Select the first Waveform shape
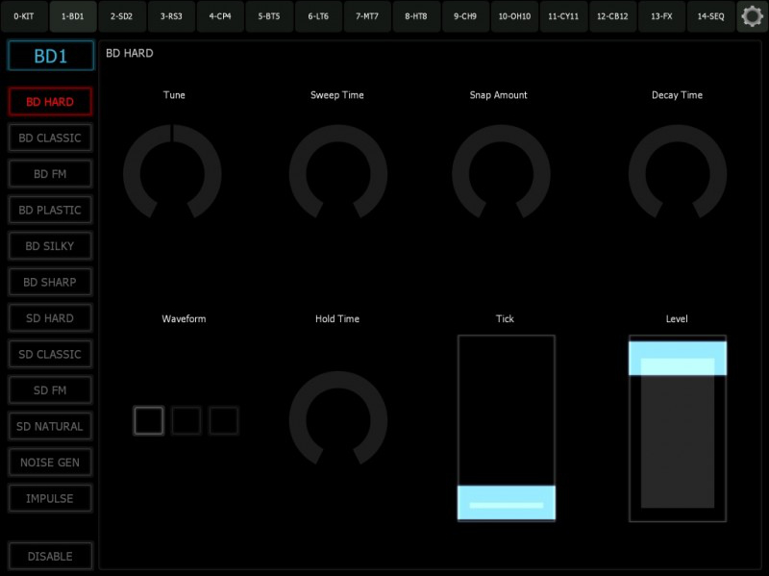This screenshot has width=769, height=576. point(148,420)
